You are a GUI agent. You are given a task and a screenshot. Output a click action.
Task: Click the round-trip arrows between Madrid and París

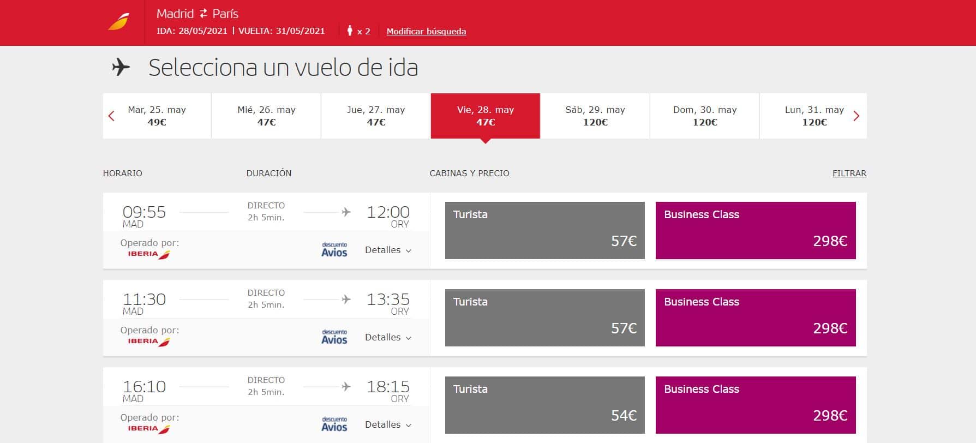203,14
